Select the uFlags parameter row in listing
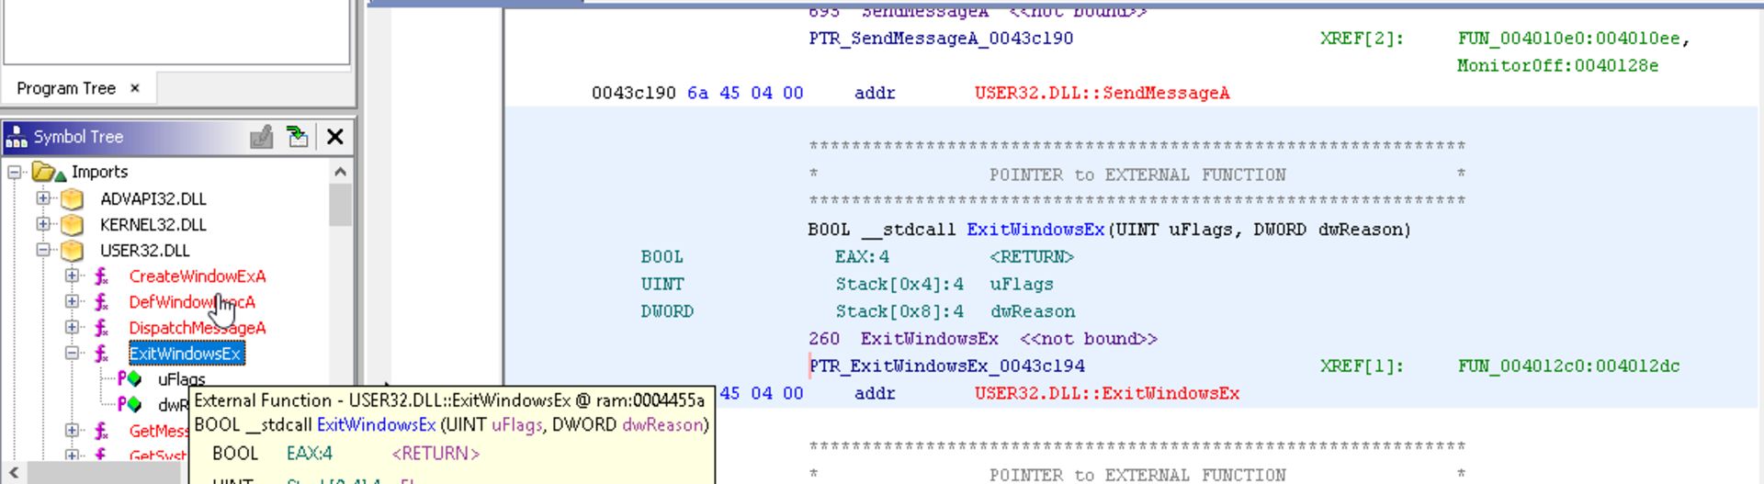Viewport: 1764px width, 484px height. coord(1022,285)
